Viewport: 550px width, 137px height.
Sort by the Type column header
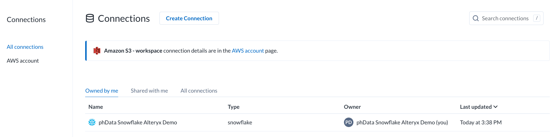(233, 107)
